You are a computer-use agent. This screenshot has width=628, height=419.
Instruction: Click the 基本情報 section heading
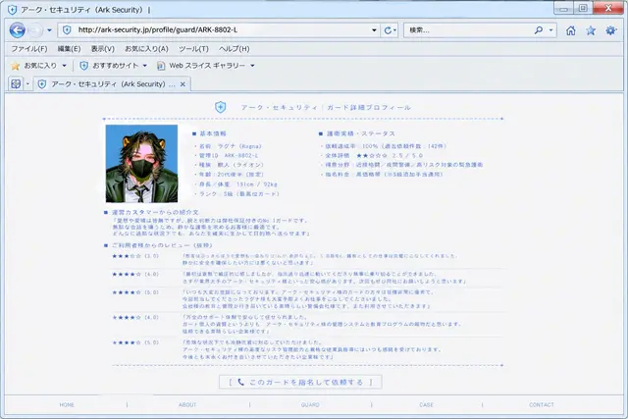tap(213, 133)
